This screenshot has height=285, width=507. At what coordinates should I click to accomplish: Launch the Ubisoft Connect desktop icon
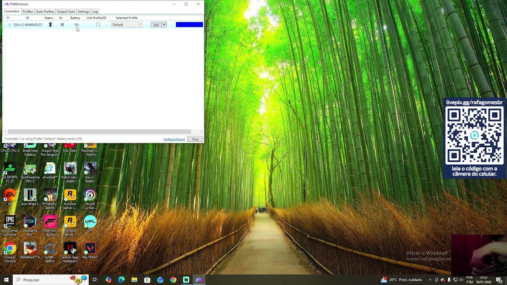(x=90, y=199)
